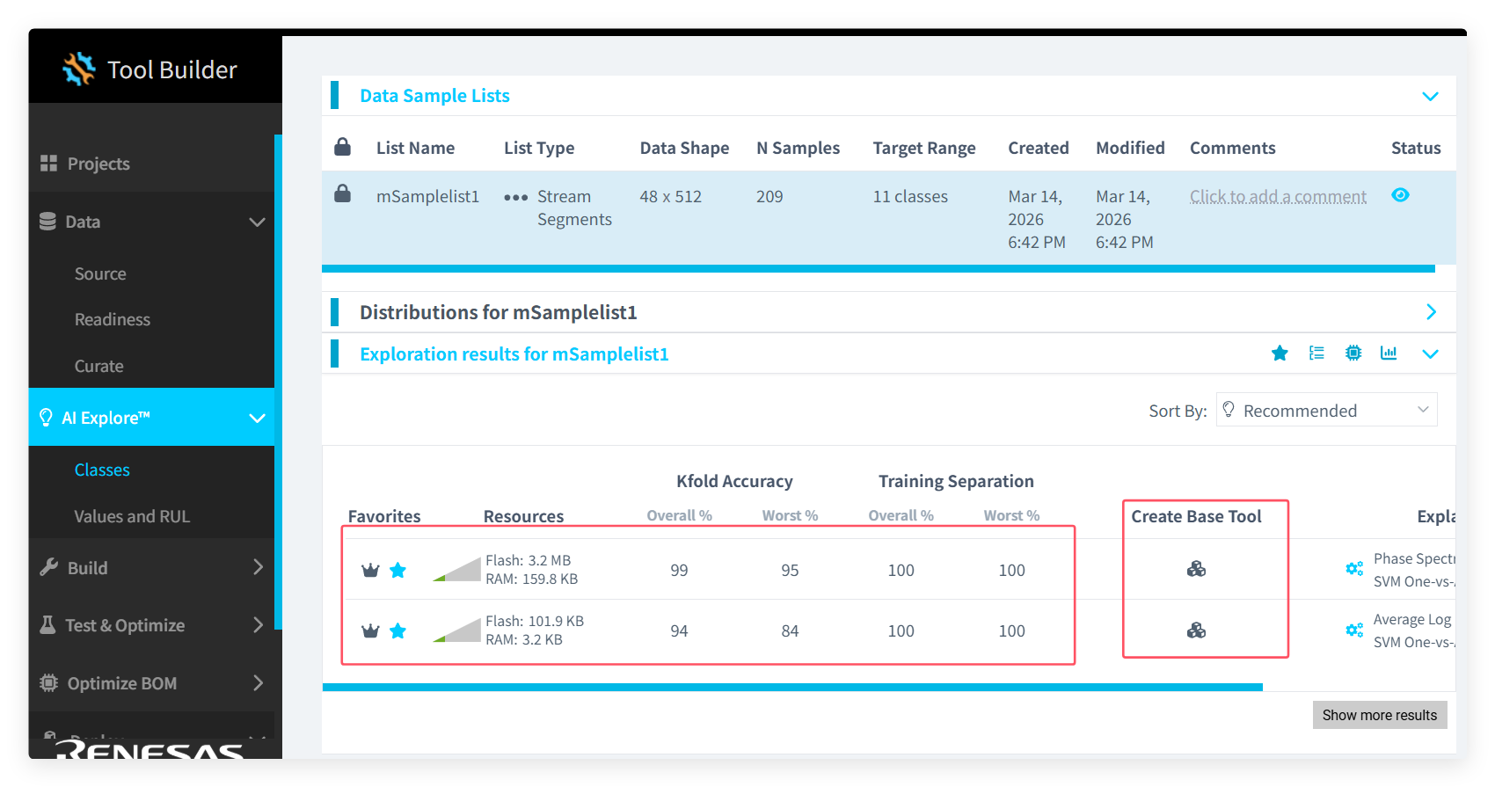Click the Optimize BOM chip icon
The width and height of the screenshot is (1495, 787).
point(48,683)
